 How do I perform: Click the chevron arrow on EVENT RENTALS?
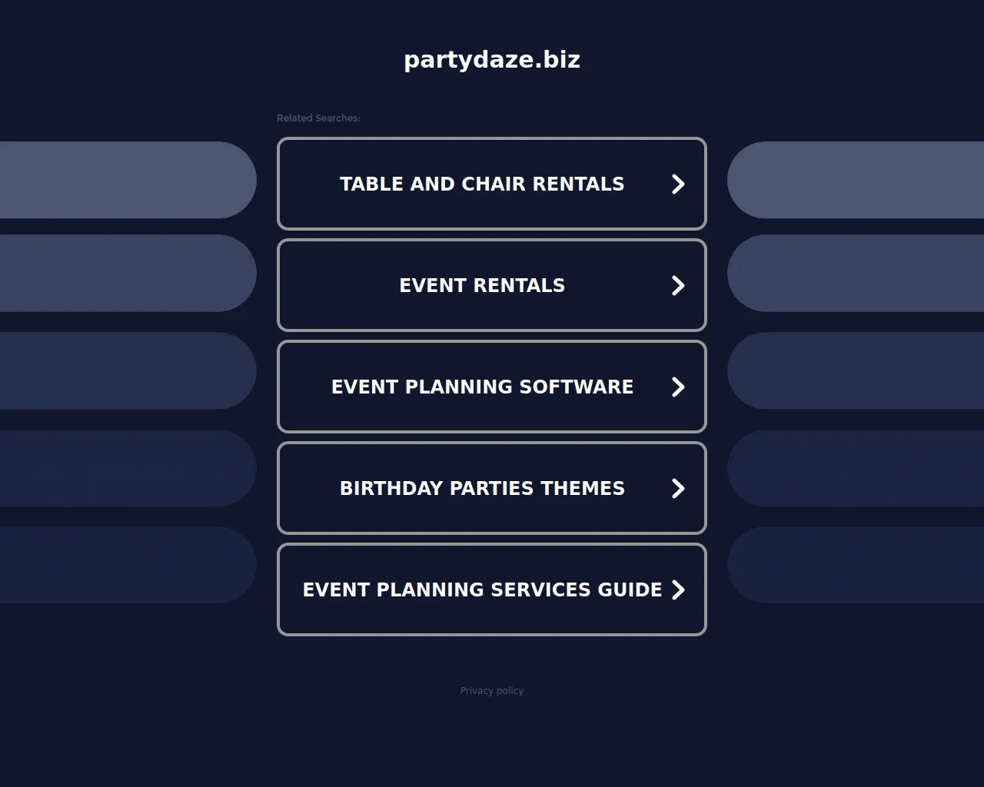coord(677,285)
